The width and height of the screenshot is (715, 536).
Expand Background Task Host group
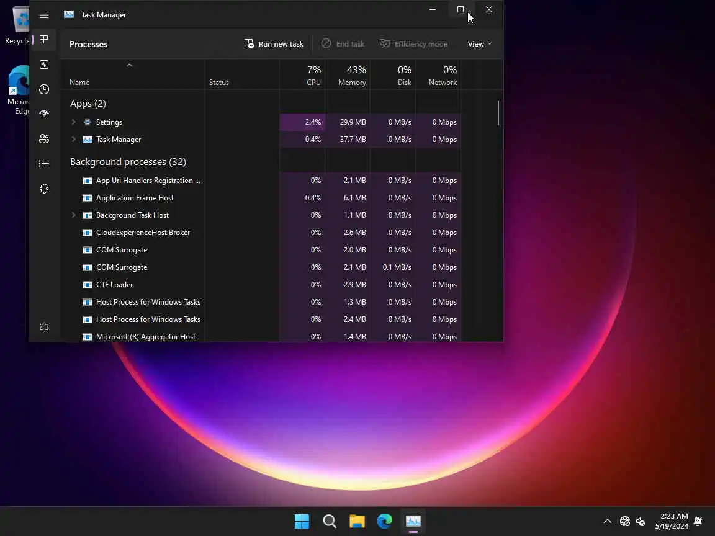pyautogui.click(x=73, y=215)
